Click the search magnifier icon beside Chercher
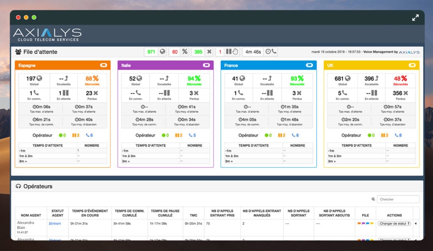The width and height of the screenshot is (433, 251). point(373,199)
